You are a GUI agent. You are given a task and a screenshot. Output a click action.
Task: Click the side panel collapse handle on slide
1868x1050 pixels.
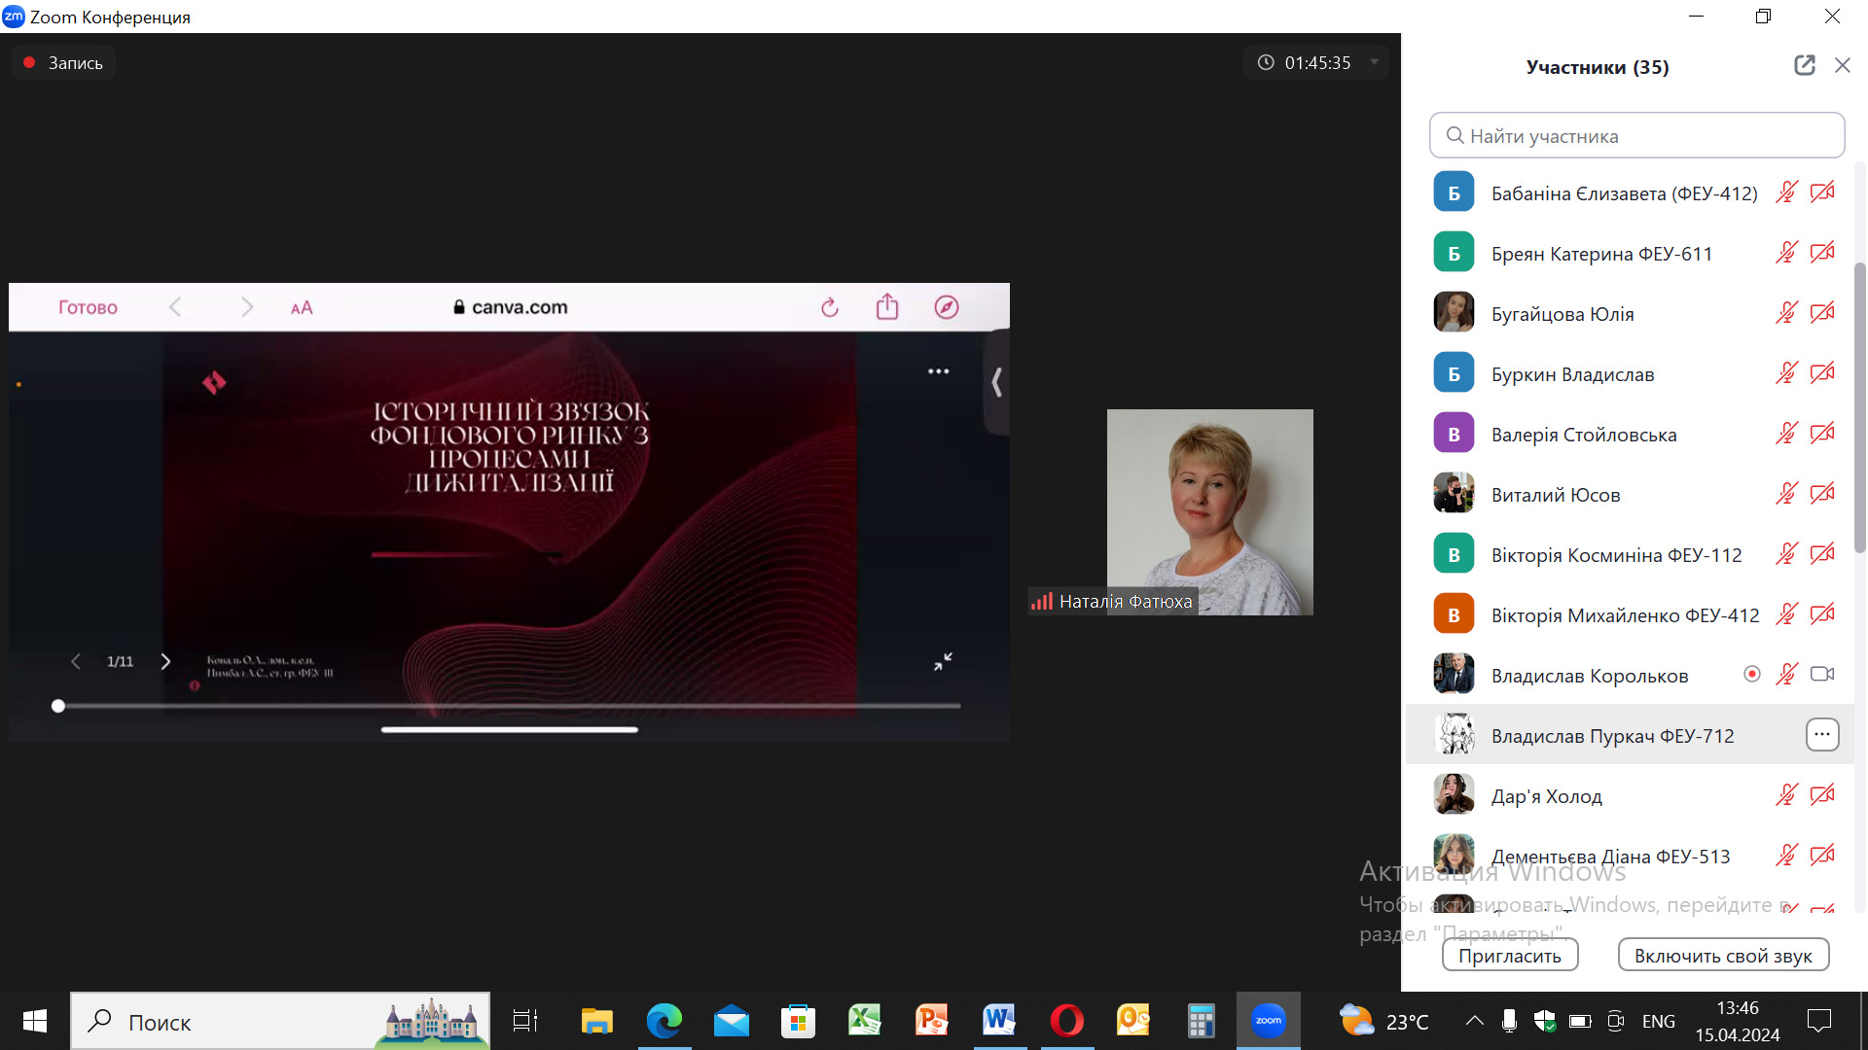(x=996, y=382)
